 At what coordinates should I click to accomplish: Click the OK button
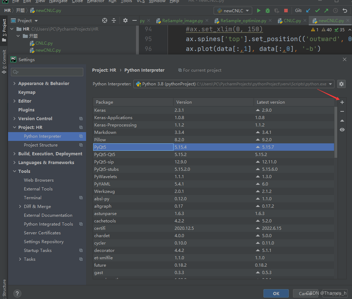[276, 293]
